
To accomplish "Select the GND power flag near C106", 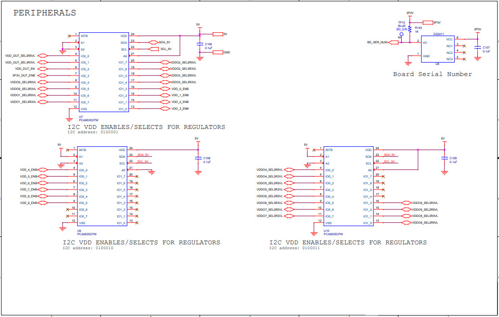I will click(217, 52).
